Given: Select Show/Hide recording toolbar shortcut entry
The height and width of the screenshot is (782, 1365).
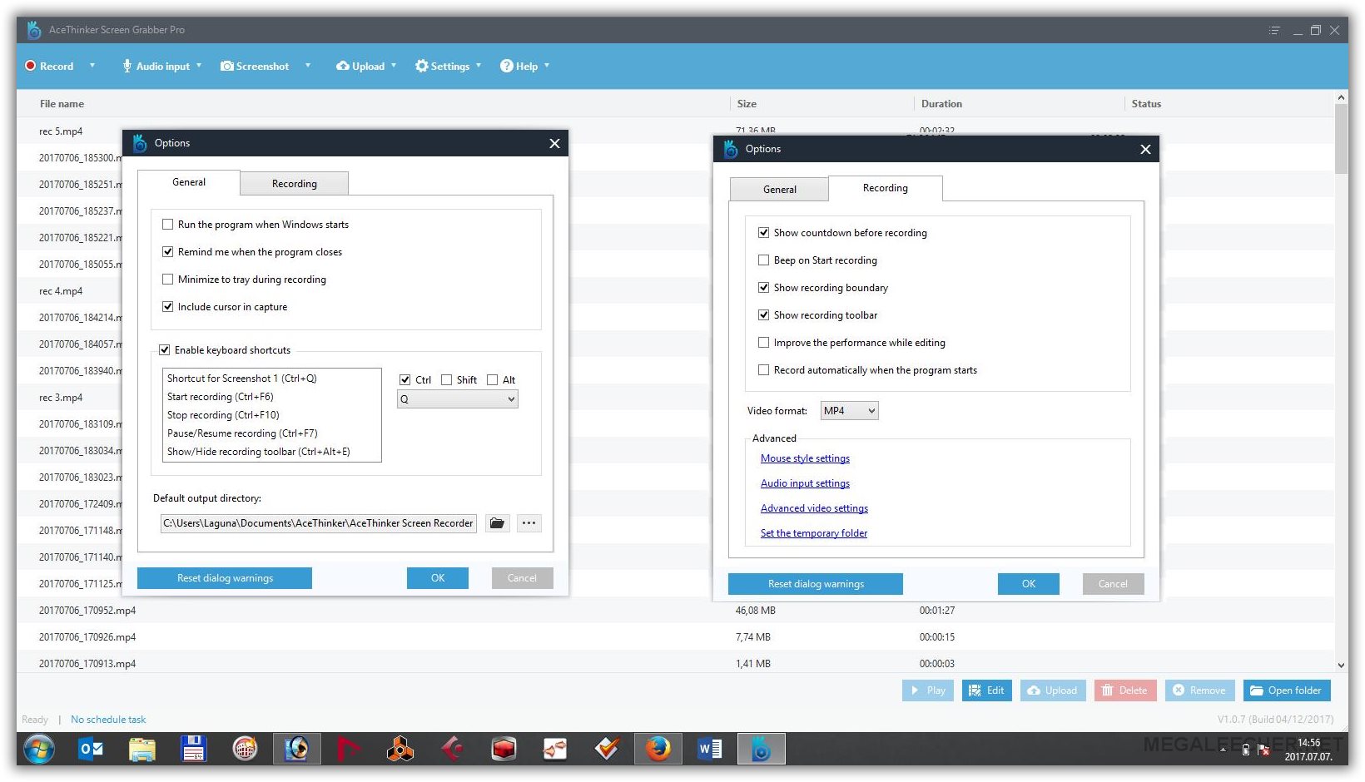Looking at the screenshot, I should 259,452.
